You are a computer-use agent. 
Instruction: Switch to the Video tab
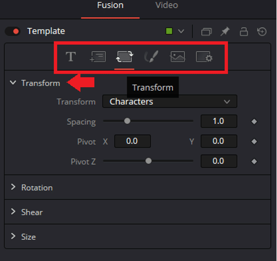point(167,5)
